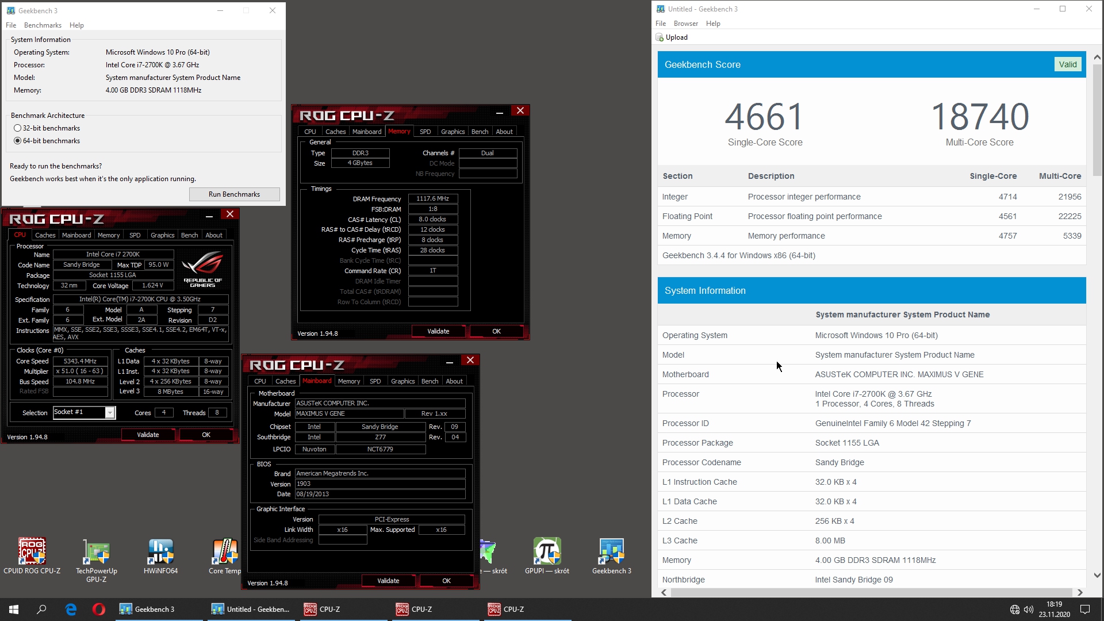Screen dimensions: 1104x621
Task: Open network status tray icon
Action: click(1015, 609)
